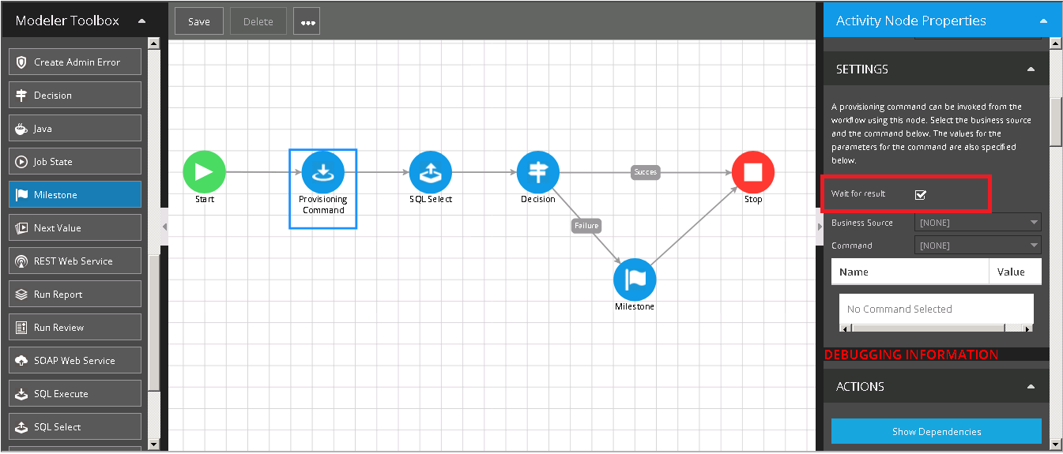Click the Save button
The width and height of the screenshot is (1063, 454).
click(x=199, y=22)
